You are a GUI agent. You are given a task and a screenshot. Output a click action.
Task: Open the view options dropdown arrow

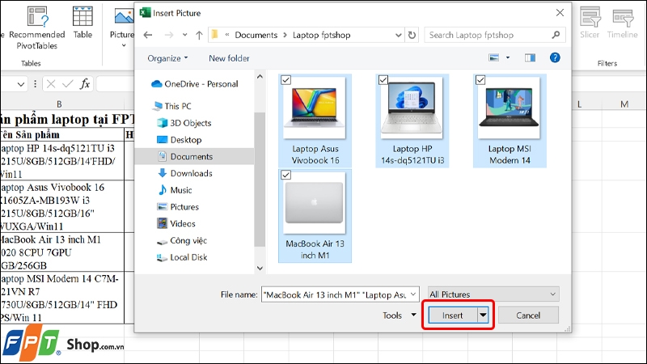pyautogui.click(x=508, y=57)
